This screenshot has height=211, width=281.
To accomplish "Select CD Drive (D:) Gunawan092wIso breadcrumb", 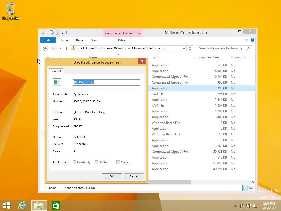I will click(103, 48).
